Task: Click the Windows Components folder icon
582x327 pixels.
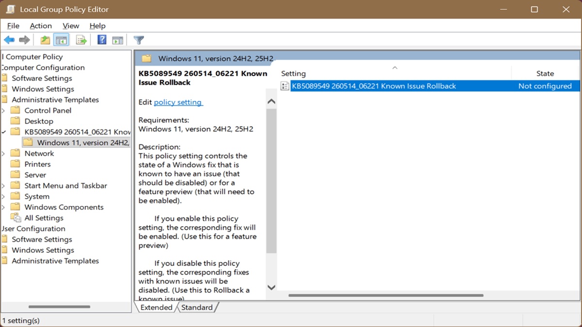Action: click(x=16, y=207)
